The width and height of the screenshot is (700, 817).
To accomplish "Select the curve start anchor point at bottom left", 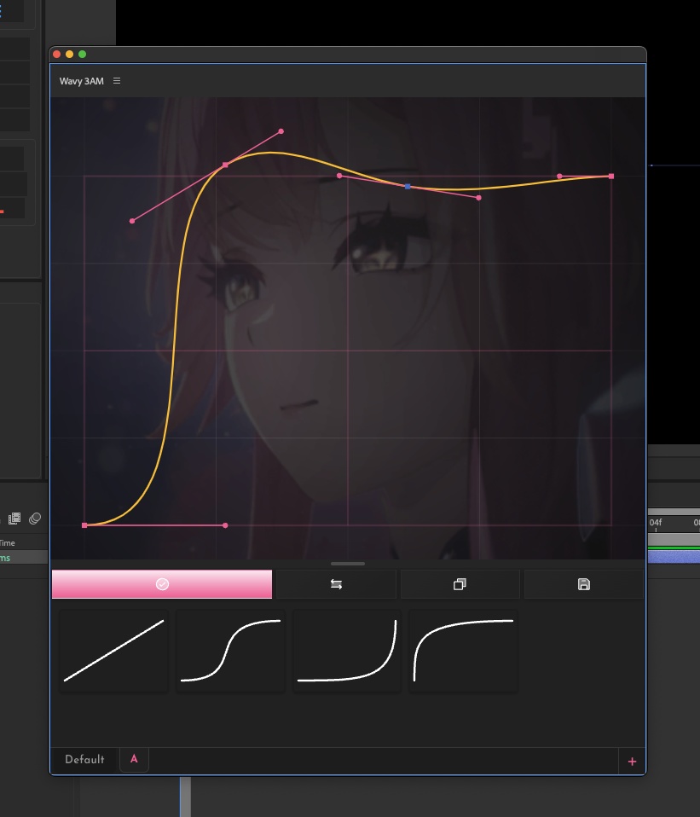I will coord(84,525).
